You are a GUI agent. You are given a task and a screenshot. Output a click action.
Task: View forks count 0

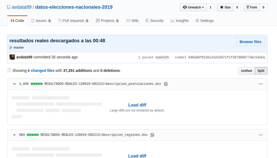263,7
